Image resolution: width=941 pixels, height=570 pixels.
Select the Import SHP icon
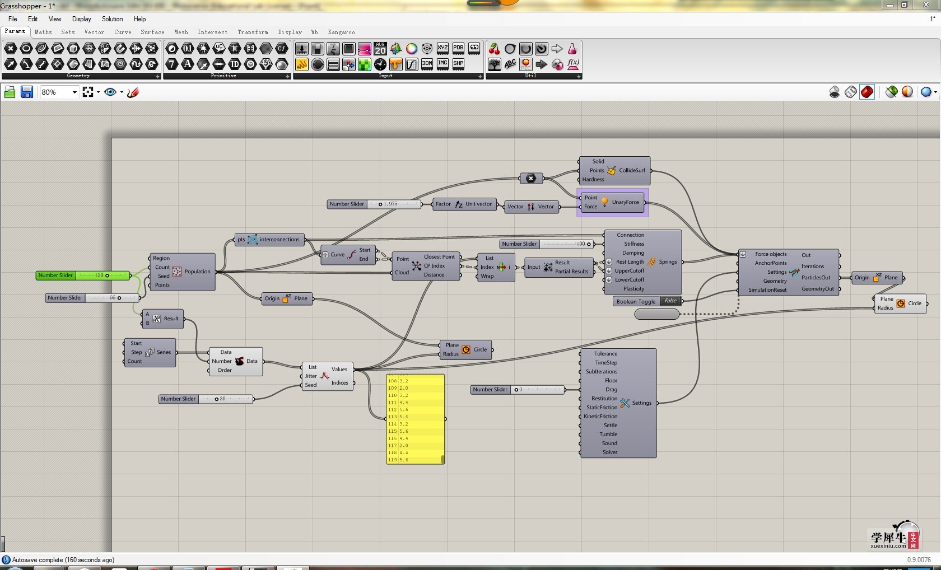tap(458, 64)
